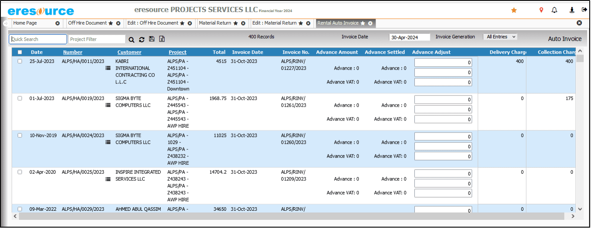Click the Invoice Date field
Image resolution: width=591 pixels, height=228 pixels.
(409, 37)
